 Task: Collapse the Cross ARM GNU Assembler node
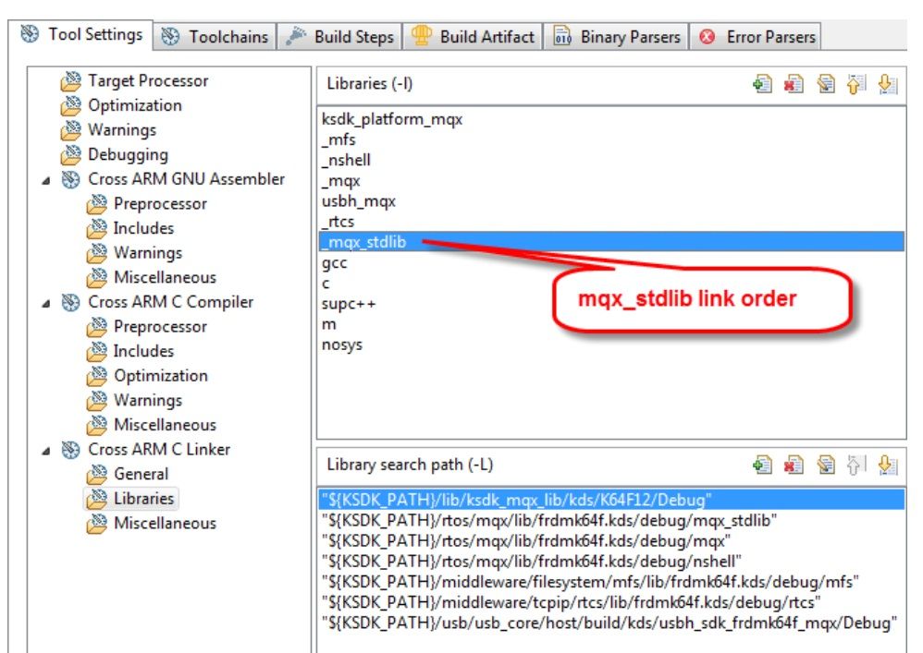click(46, 180)
